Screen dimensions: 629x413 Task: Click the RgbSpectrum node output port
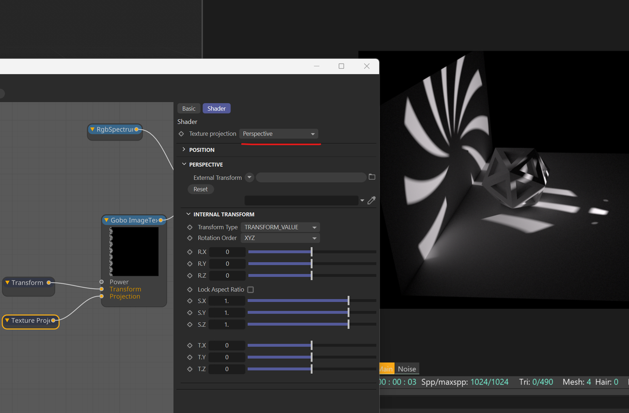[136, 130]
